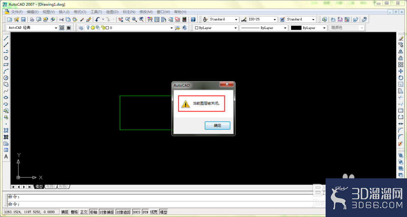Open the QuickCalc calculator icon

184,20
